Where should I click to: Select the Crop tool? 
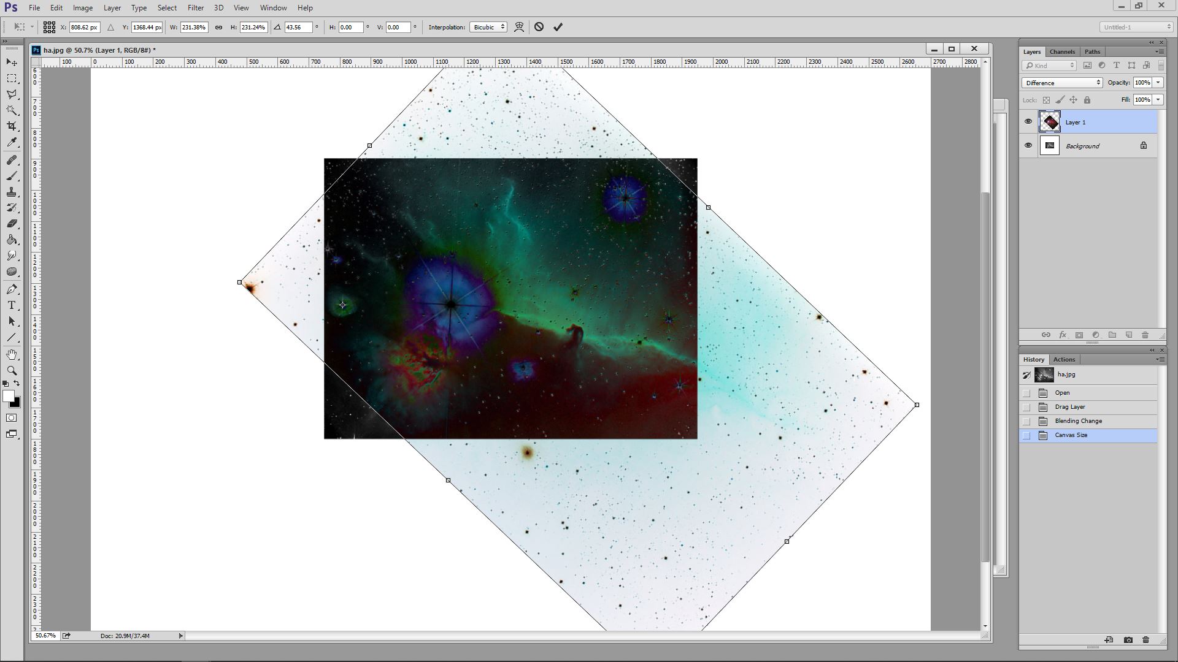coord(12,126)
